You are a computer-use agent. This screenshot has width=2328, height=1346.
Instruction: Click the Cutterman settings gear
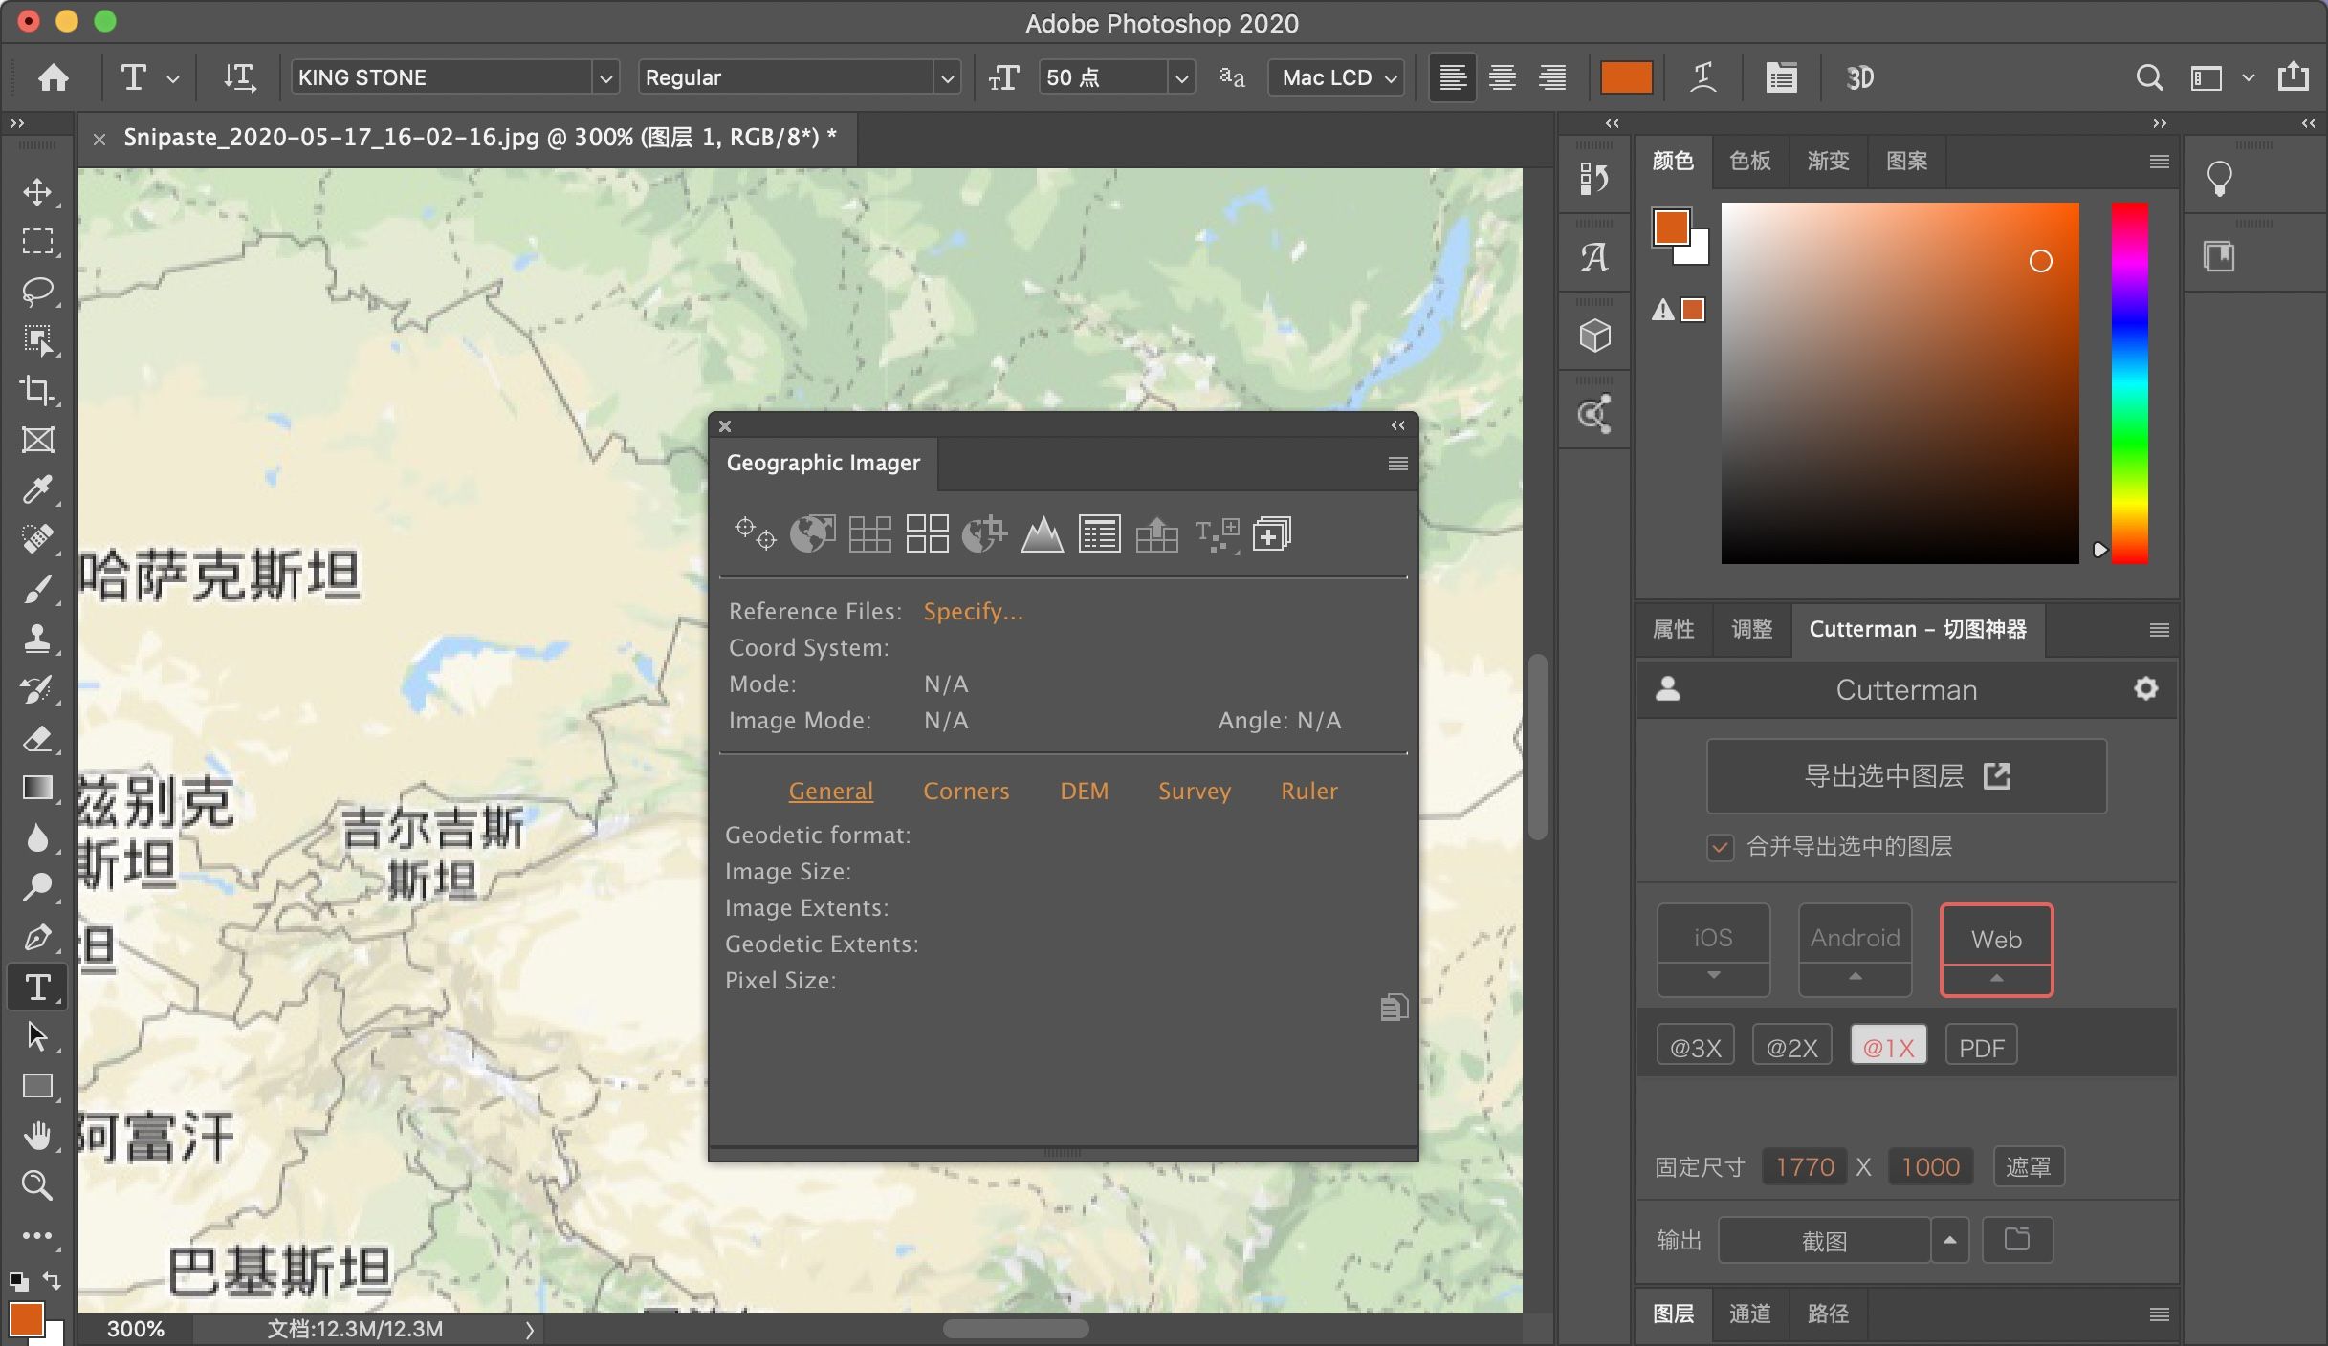click(x=2145, y=688)
